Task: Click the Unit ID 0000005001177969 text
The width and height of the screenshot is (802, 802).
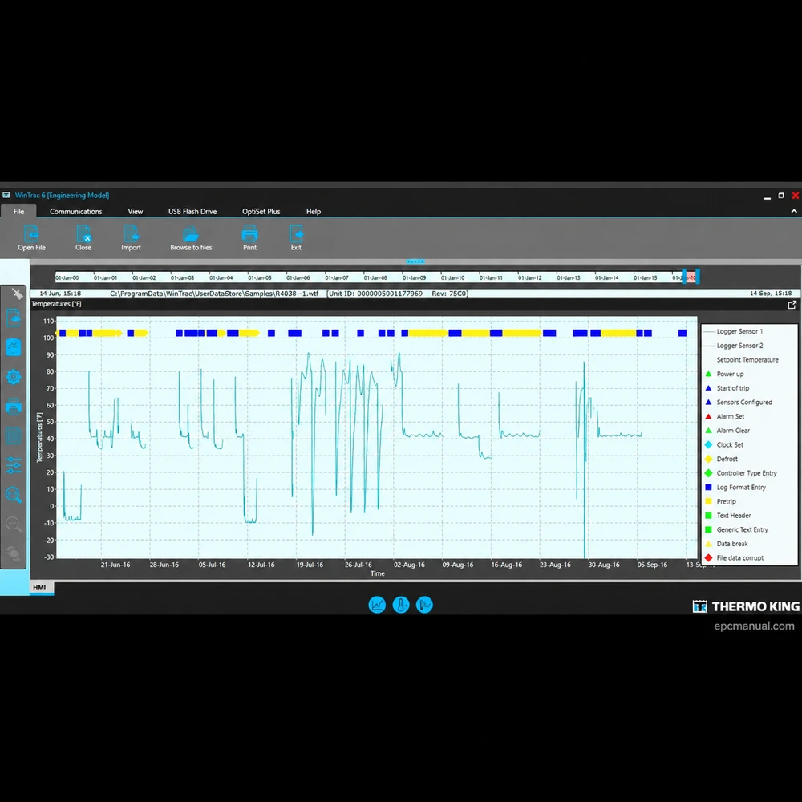Action: [x=375, y=294]
